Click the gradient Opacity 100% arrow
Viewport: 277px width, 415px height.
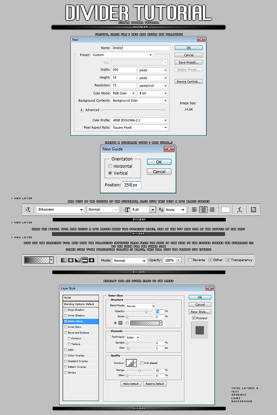pos(179,260)
